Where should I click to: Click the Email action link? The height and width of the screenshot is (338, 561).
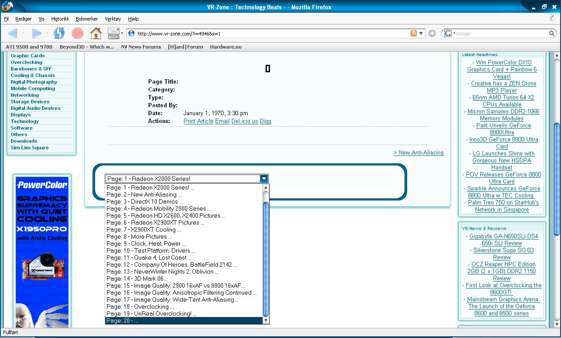pyautogui.click(x=222, y=121)
